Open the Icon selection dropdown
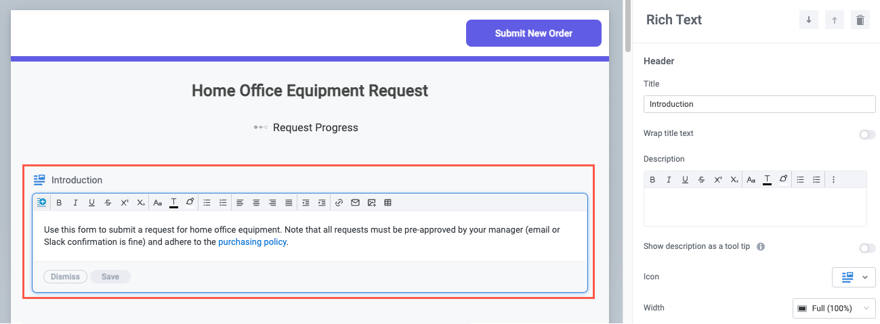 click(854, 277)
